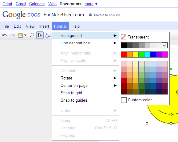Close the Format menu

[x=60, y=26]
